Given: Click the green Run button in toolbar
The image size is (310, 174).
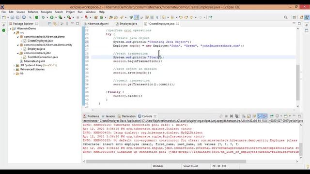Looking at the screenshot, I should [x=52, y=17].
